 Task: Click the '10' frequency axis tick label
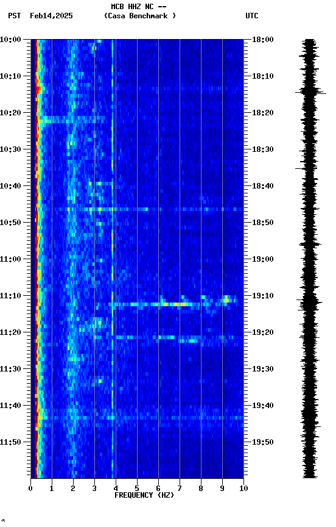click(x=243, y=489)
